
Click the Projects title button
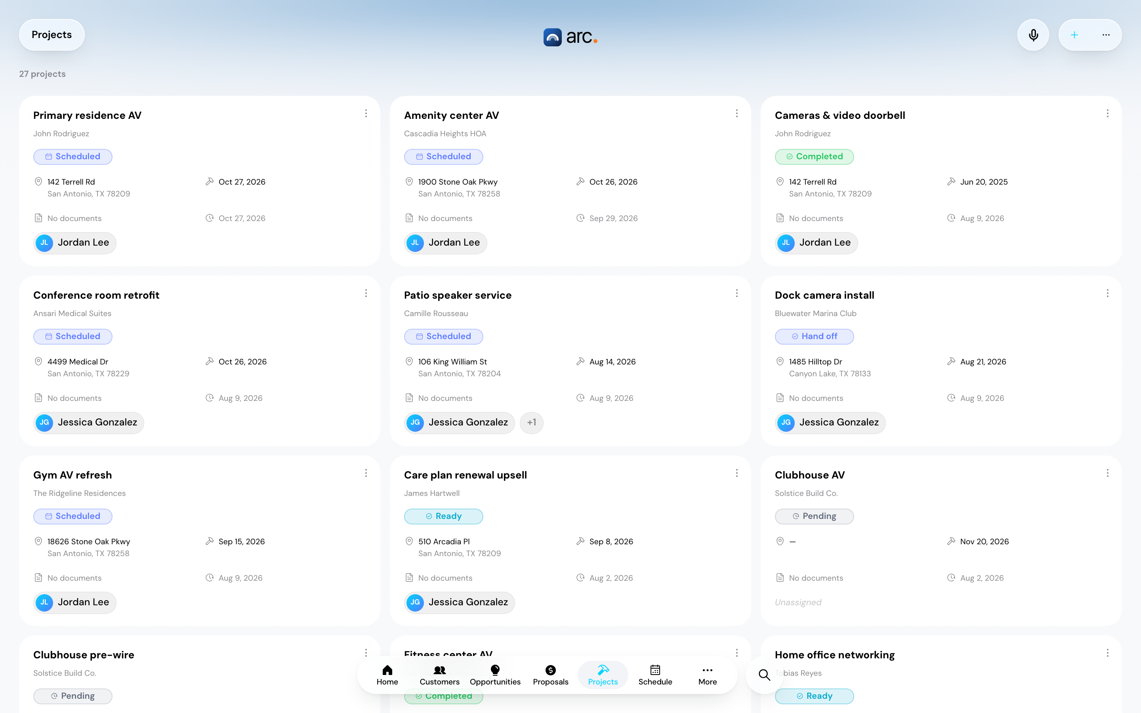pos(52,35)
